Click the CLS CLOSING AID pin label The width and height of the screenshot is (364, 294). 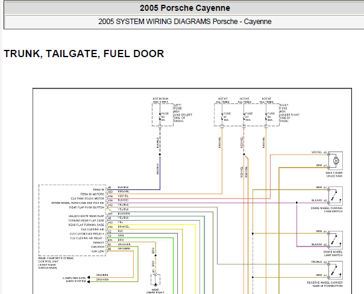pos(93,229)
